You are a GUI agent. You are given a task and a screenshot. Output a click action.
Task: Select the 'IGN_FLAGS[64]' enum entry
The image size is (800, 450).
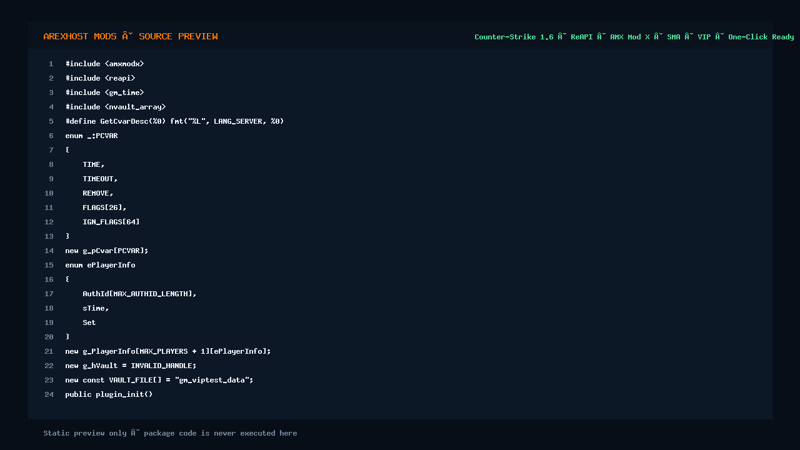pos(111,222)
